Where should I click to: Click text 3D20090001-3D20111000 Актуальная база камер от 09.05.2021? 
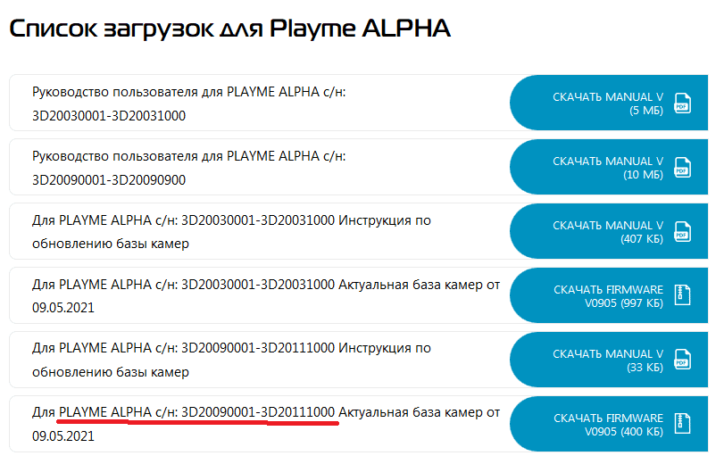pyautogui.click(x=266, y=424)
